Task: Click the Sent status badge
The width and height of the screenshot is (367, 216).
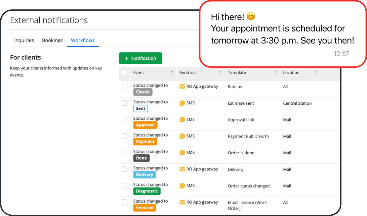Action: tap(140, 108)
